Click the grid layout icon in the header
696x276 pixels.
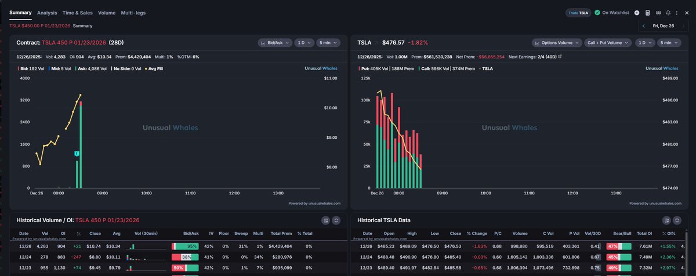coord(658,12)
